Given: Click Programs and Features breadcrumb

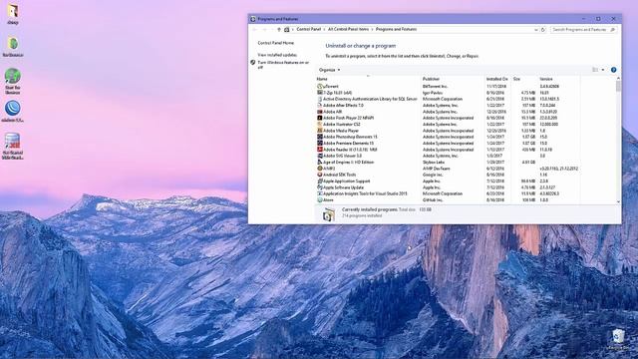Looking at the screenshot, I should [396, 30].
